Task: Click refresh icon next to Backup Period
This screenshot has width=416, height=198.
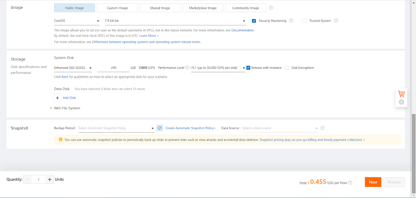Action: pos(159,128)
